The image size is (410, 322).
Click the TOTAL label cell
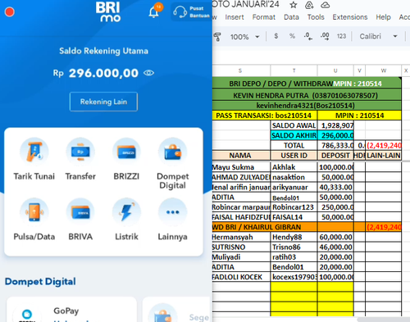point(294,145)
